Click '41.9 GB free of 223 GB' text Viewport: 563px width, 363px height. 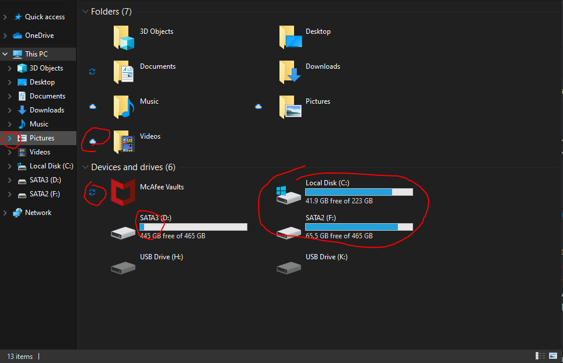point(339,201)
